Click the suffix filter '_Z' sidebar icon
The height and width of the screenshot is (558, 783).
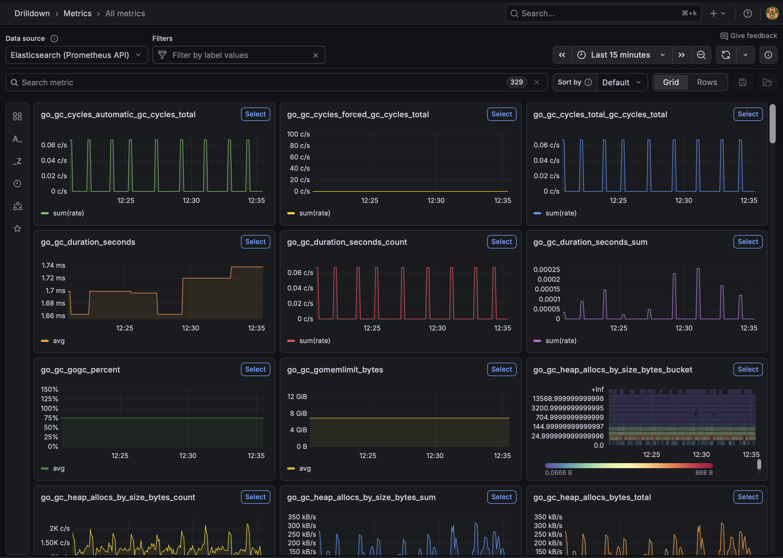(17, 161)
